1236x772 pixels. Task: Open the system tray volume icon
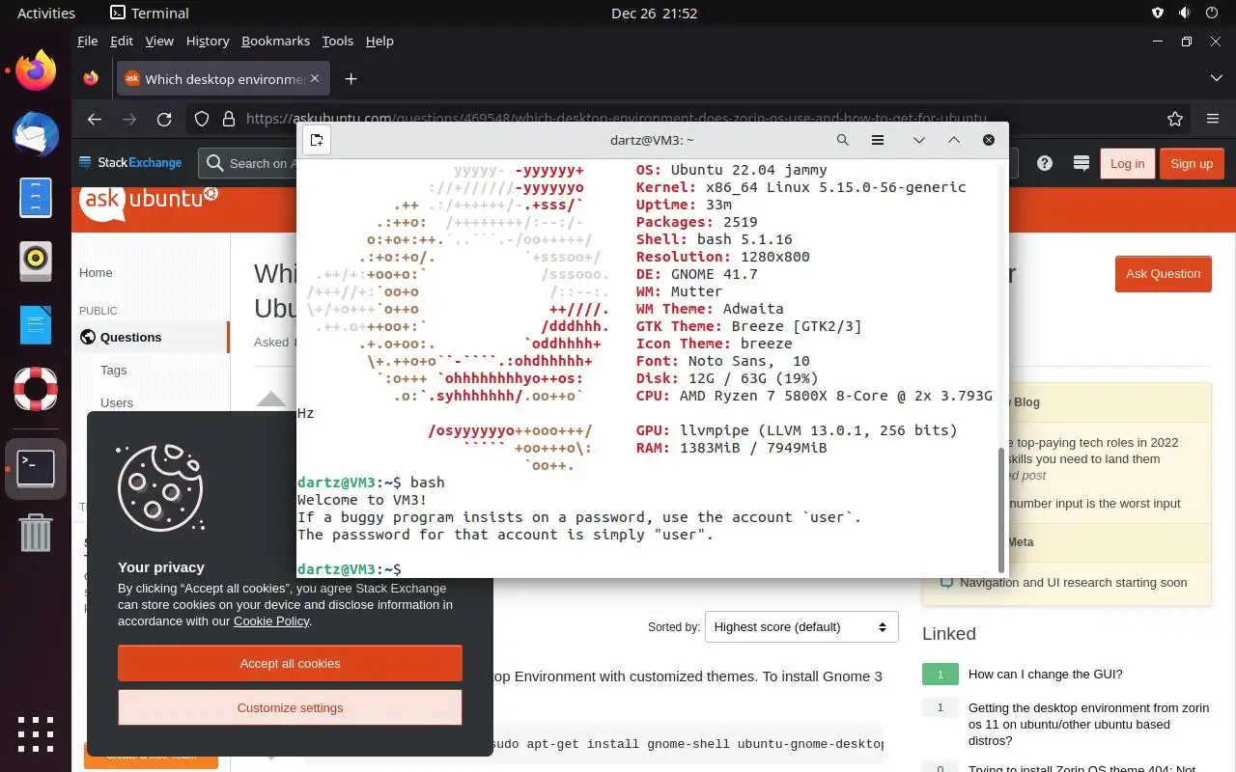(x=1184, y=14)
